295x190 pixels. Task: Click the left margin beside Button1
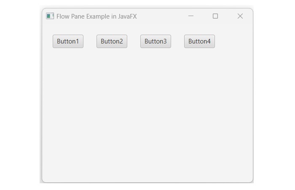[47, 41]
